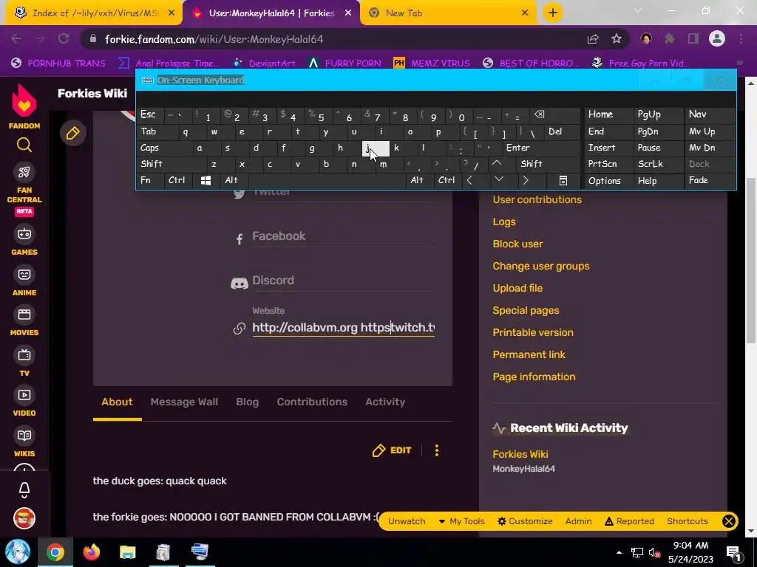The image size is (757, 567).
Task: Toggle Fade on the on-screen keyboard
Action: pyautogui.click(x=710, y=180)
